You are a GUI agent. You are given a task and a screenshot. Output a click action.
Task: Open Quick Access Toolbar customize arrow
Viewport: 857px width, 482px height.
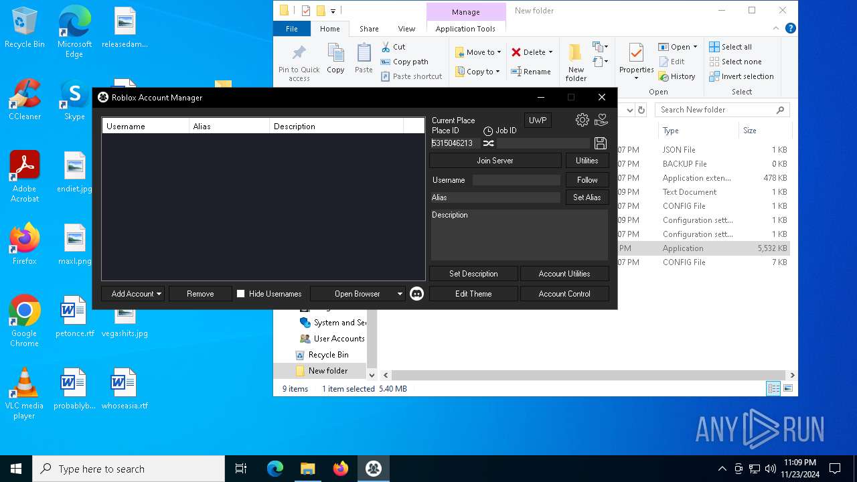[333, 11]
